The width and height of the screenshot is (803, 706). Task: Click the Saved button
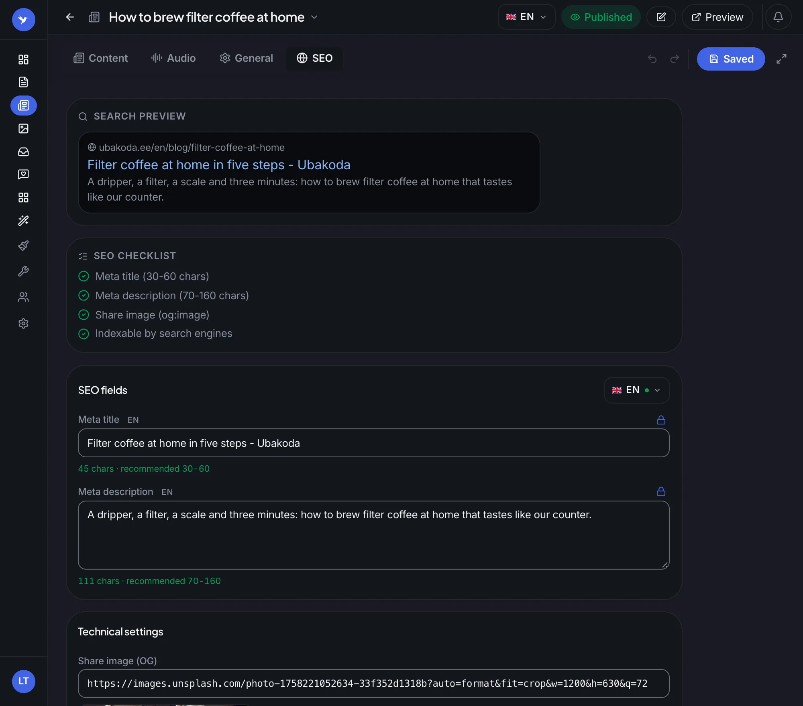tap(731, 59)
